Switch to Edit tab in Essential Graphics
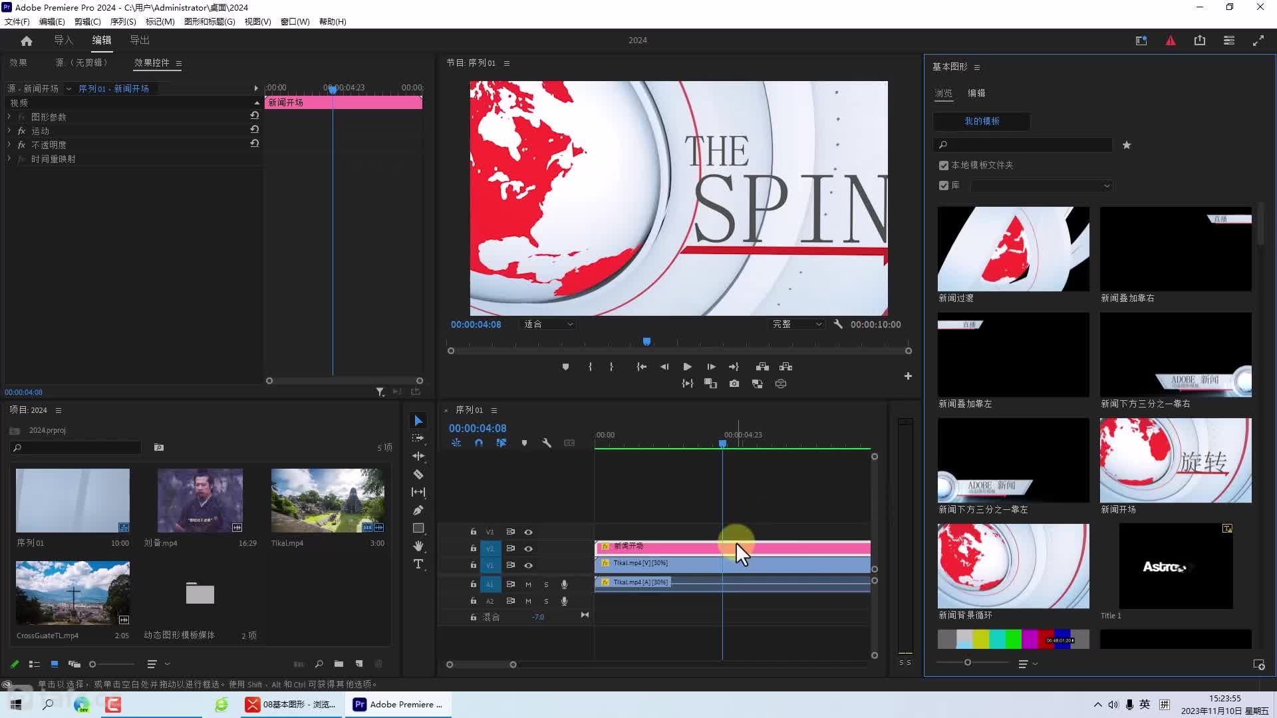Image resolution: width=1277 pixels, height=718 pixels. 976,93
